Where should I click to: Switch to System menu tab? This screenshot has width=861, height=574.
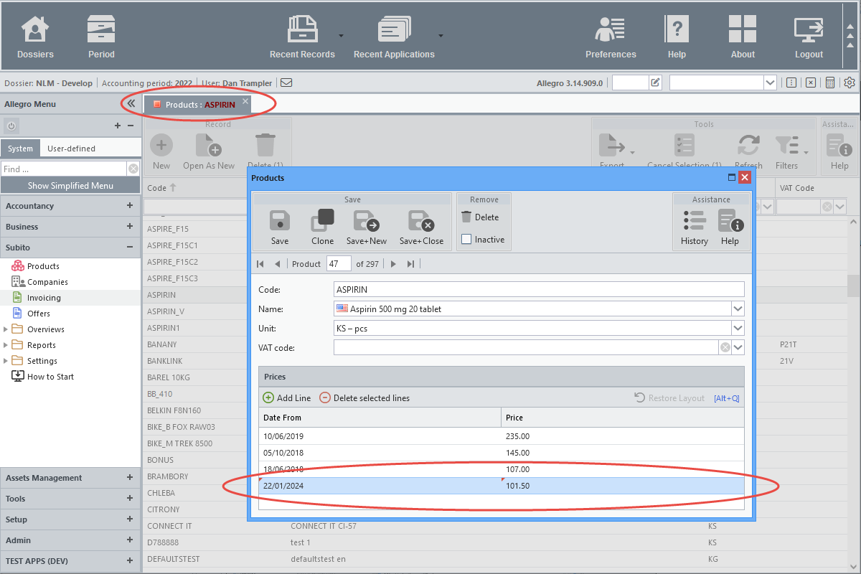20,149
